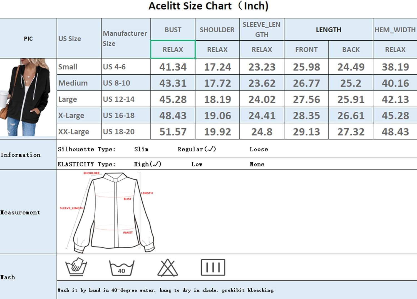Click the SHOULDER label on the diagram

pyautogui.click(x=91, y=173)
